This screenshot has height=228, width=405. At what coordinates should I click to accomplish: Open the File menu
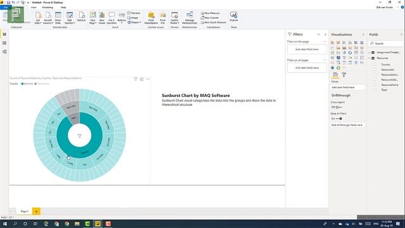click(x=6, y=7)
